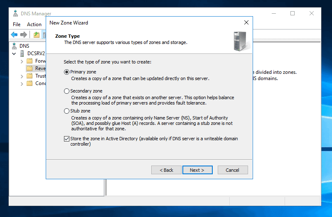Viewport: 332px width, 217px height.
Task: Close the DNS Manager window
Action: pos(312,13)
